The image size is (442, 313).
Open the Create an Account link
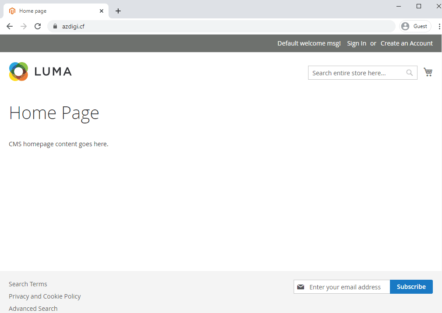coord(407,43)
